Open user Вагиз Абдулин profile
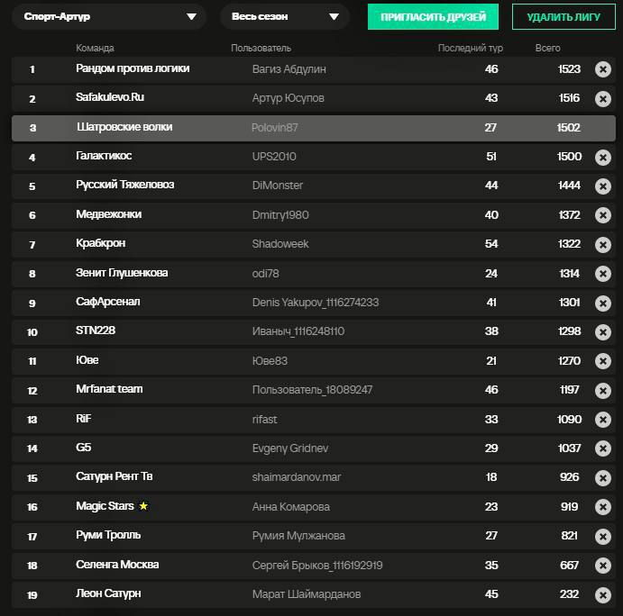 [289, 69]
